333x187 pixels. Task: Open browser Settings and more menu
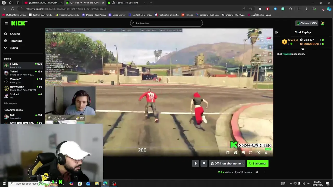323,9
